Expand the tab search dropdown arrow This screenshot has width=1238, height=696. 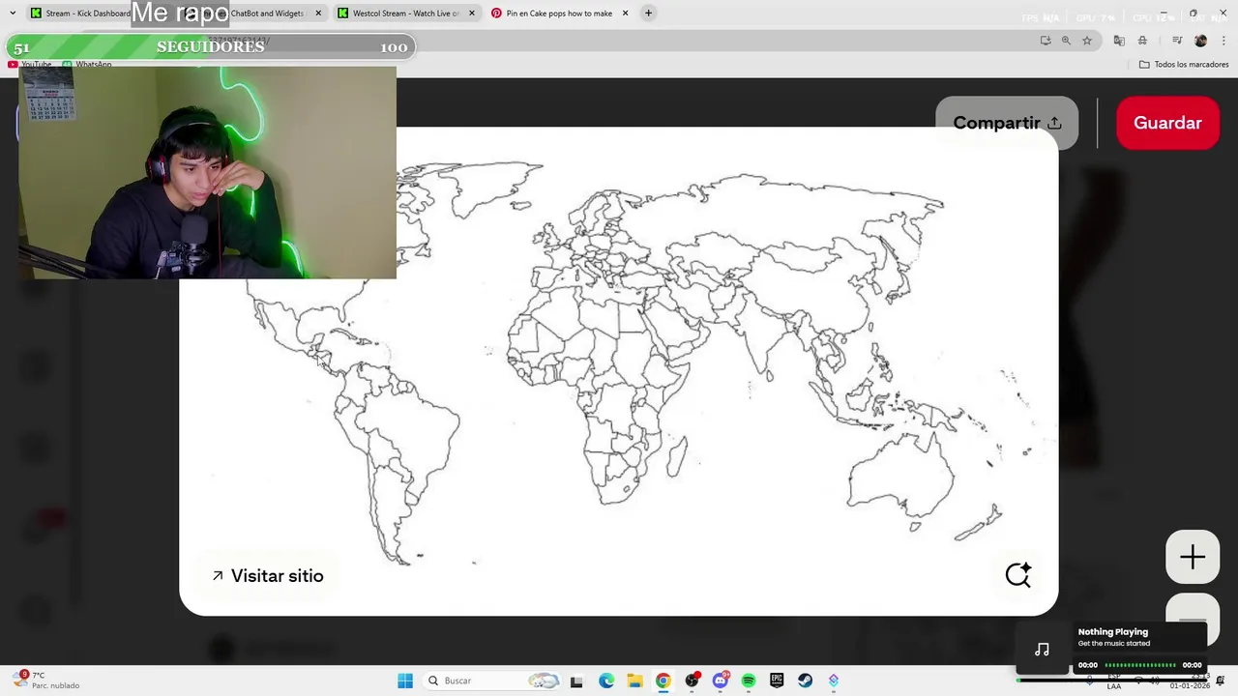tap(13, 14)
